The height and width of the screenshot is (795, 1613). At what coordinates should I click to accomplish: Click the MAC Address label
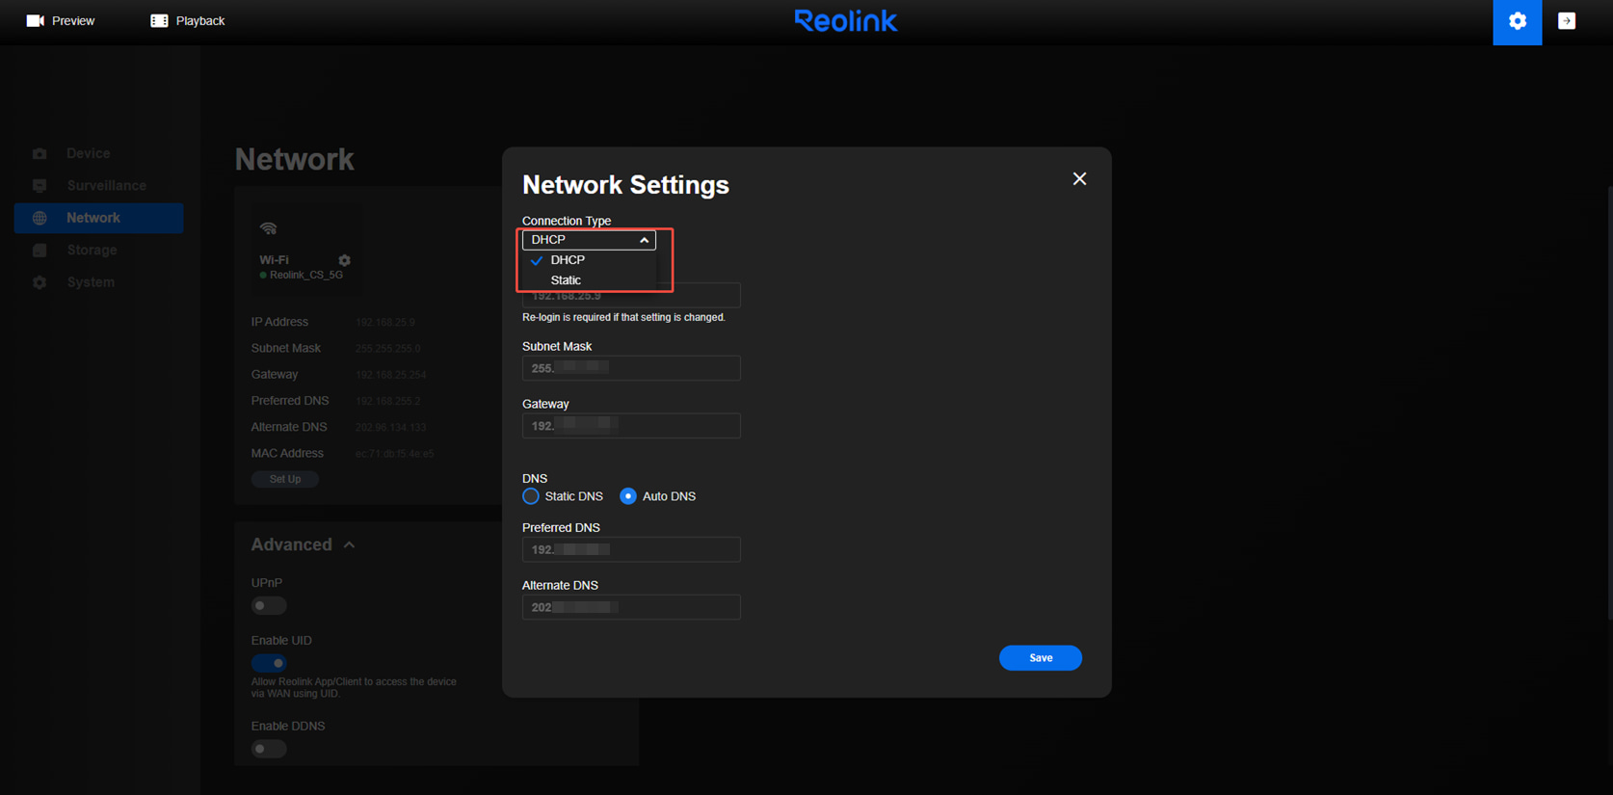point(287,453)
